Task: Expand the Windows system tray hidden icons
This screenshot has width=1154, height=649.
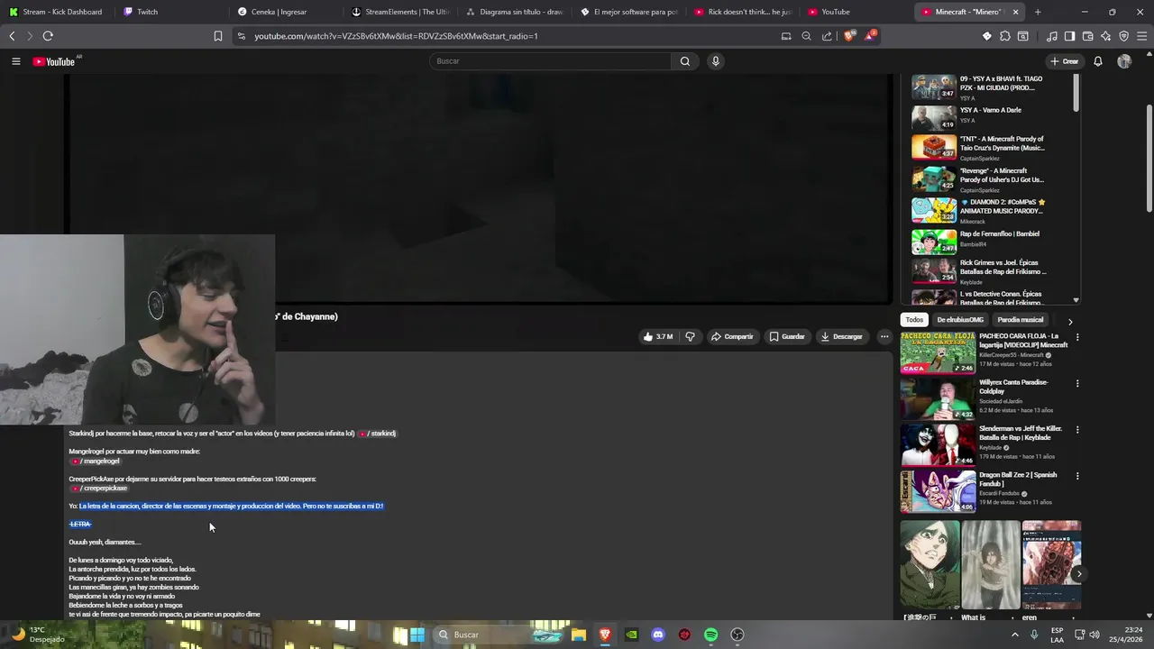Action: point(1015,635)
